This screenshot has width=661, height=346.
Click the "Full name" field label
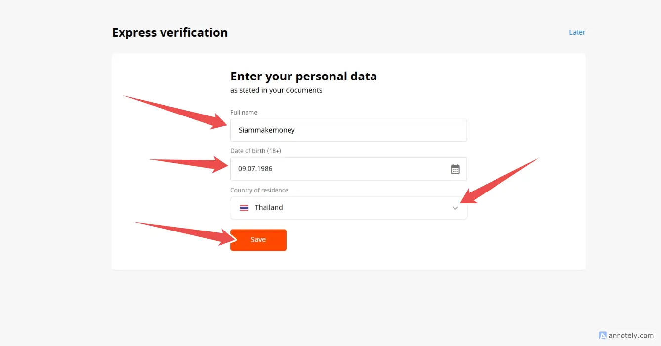tap(244, 113)
